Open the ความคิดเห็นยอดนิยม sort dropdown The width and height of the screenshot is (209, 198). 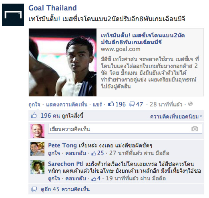176,116
